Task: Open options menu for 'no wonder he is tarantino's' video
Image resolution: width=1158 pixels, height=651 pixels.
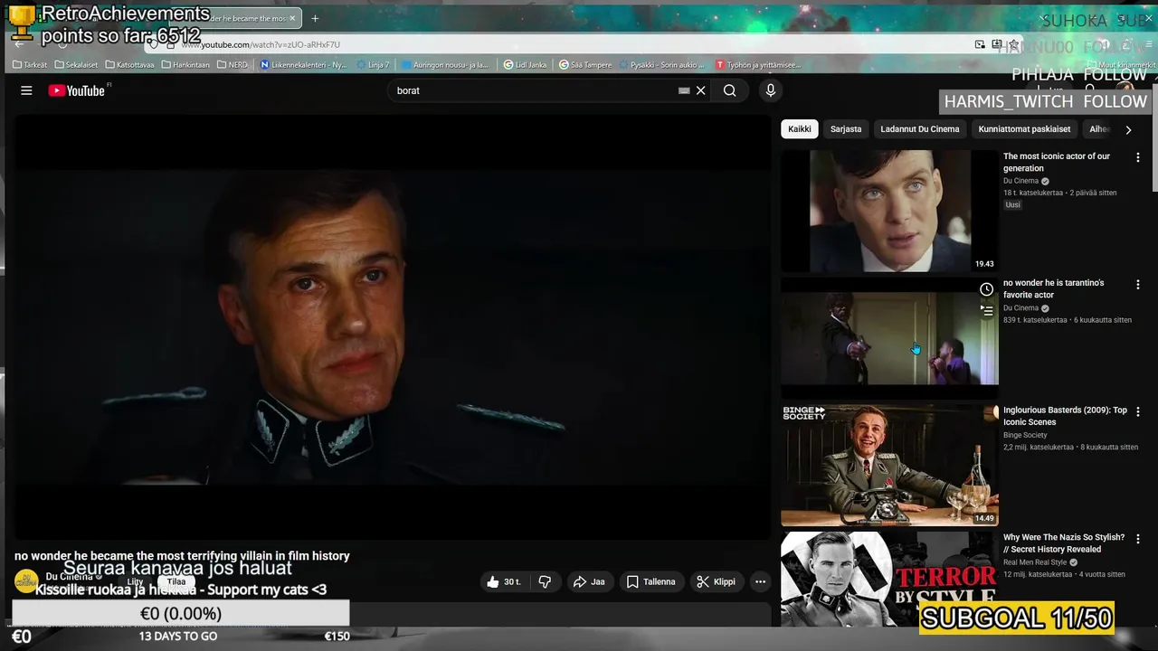Action: 1137,284
